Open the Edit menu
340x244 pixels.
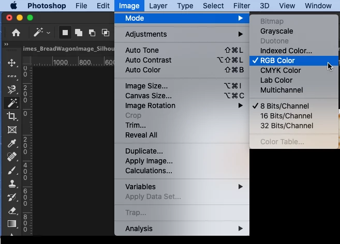(x=103, y=6)
